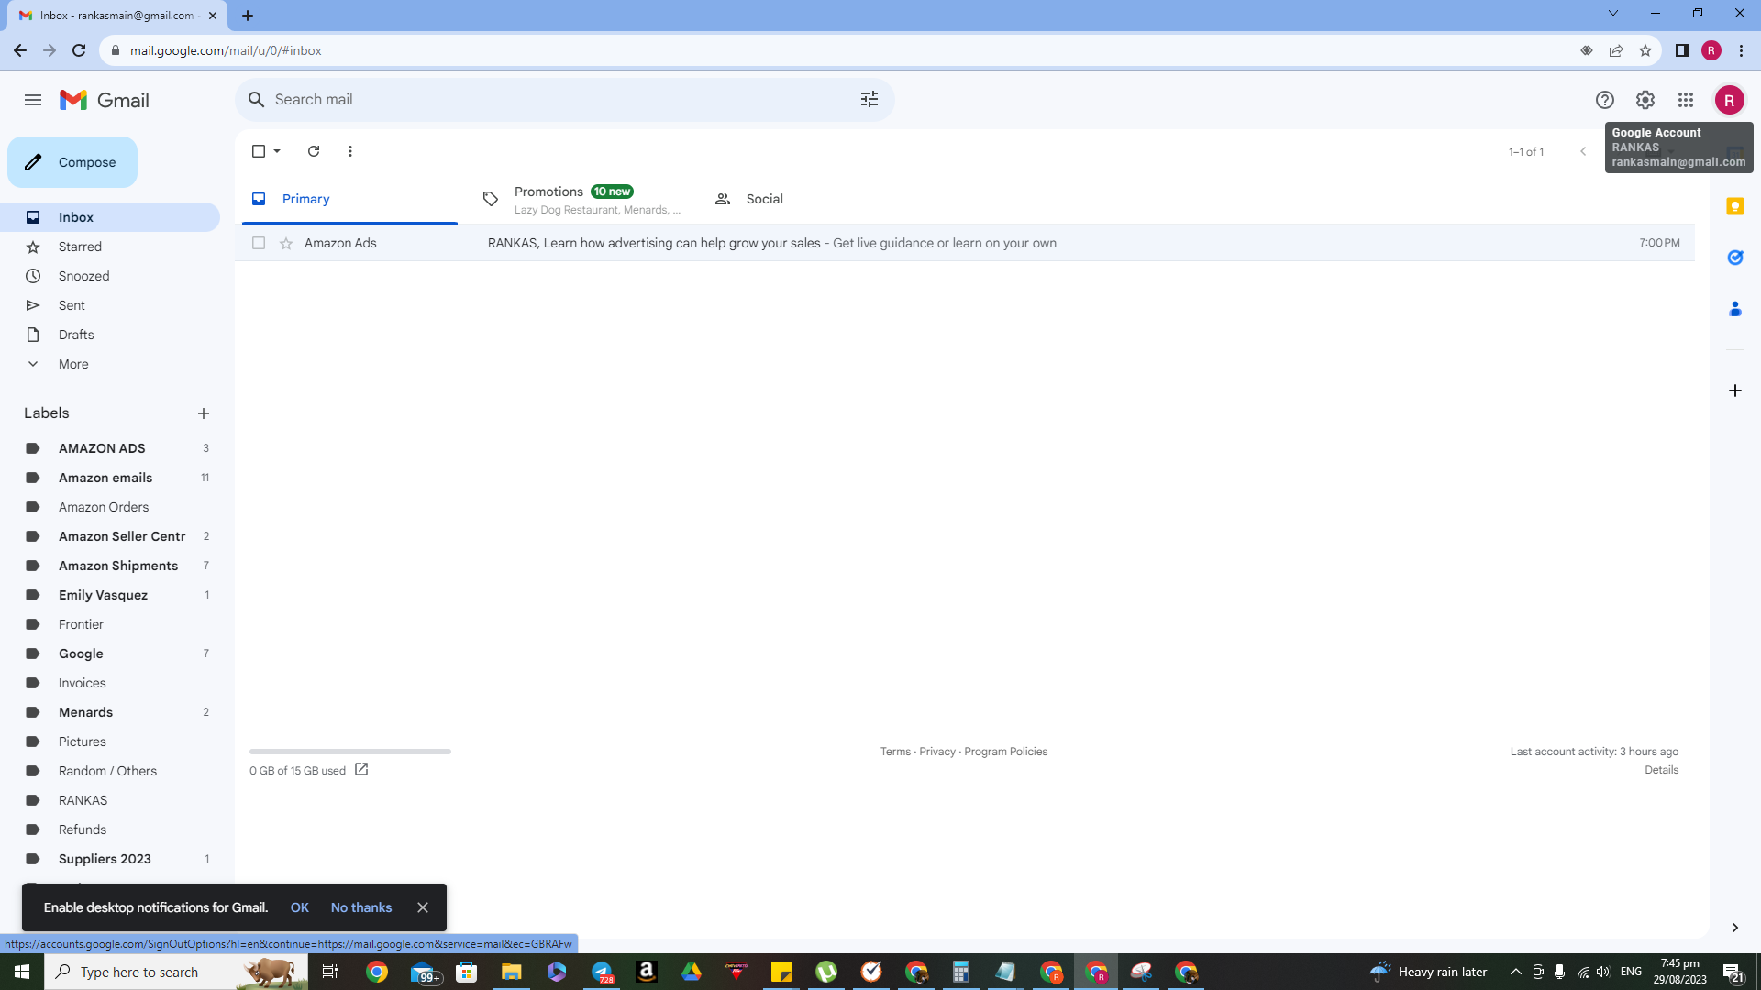Reload the browser page
Image resolution: width=1761 pixels, height=990 pixels.
[x=79, y=50]
